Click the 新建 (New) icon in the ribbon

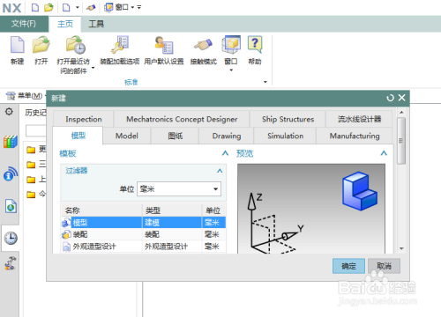pyautogui.click(x=18, y=45)
